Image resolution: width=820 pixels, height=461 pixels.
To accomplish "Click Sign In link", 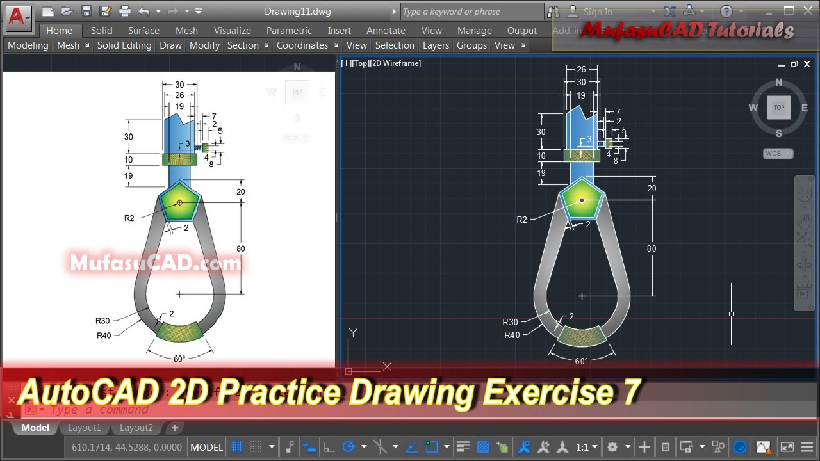I will click(598, 12).
